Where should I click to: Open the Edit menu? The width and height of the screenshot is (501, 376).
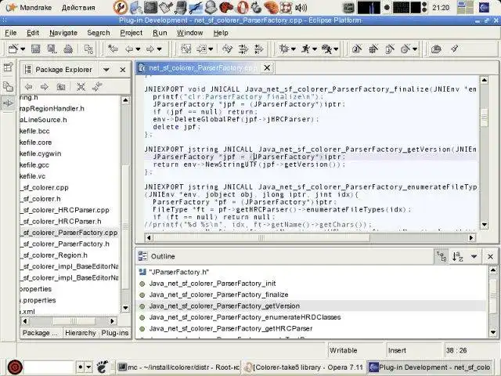point(33,33)
